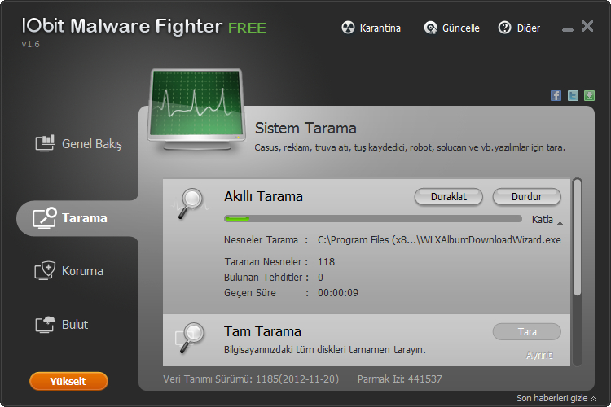The image size is (611, 407).
Task: Open the Karantina quarantine icon
Action: point(348,28)
